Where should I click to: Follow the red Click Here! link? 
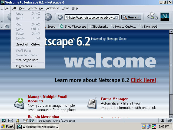(x=143, y=80)
